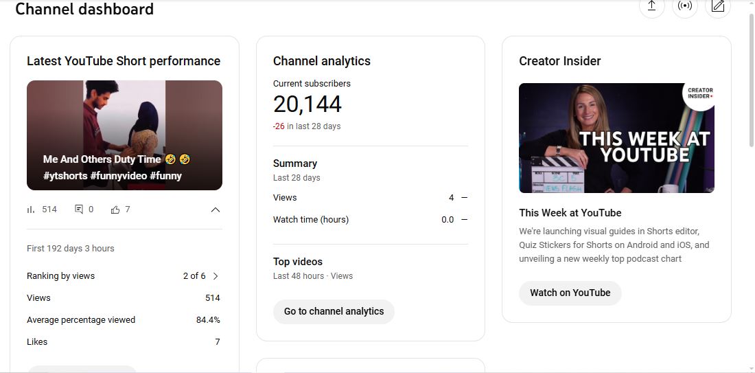
Task: Click Watch on YouTube button
Action: 570,293
